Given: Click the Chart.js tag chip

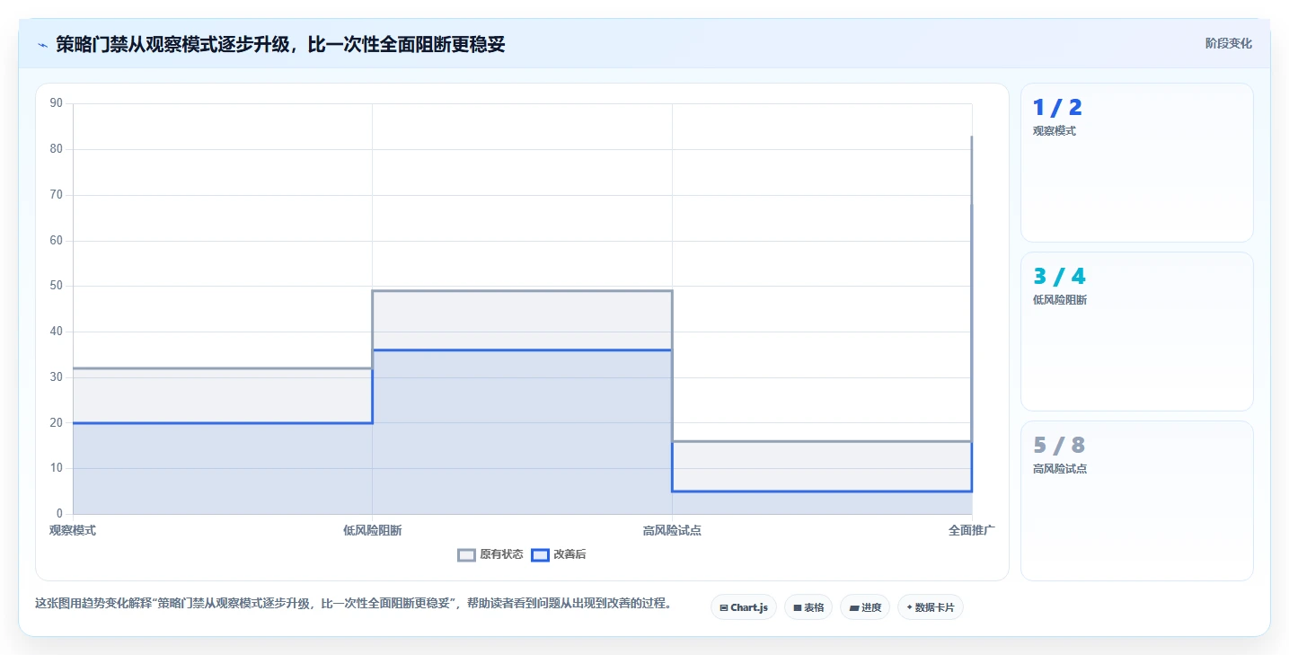Looking at the screenshot, I should coord(744,607).
